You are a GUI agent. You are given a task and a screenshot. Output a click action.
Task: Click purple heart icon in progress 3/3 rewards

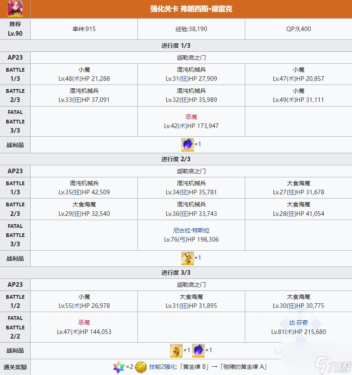198,351
